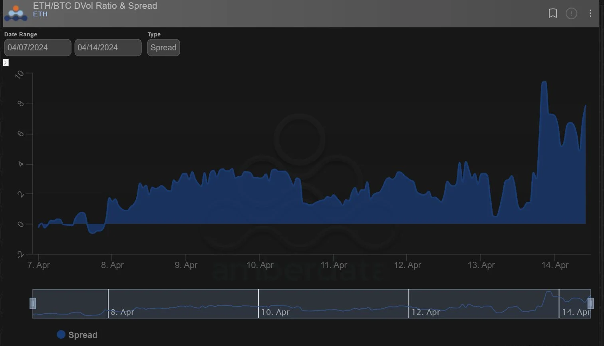Open the chart info exclamation icon
604x346 pixels.
572,14
